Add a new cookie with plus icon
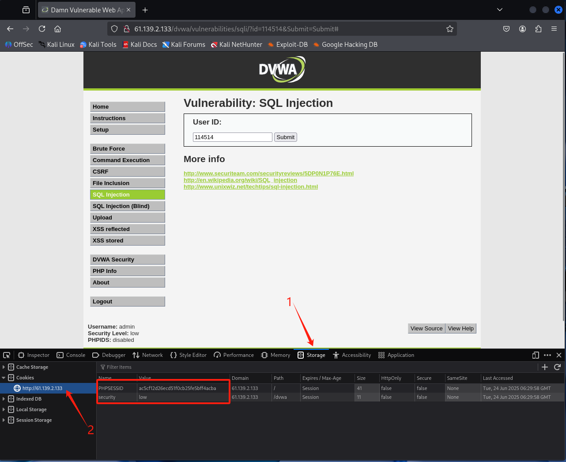 [x=545, y=367]
